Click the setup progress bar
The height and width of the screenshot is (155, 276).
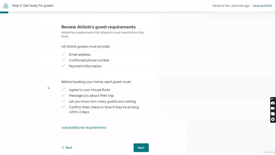tap(138, 12)
